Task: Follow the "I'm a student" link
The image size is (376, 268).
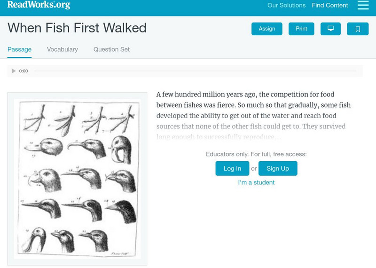Action: click(256, 182)
